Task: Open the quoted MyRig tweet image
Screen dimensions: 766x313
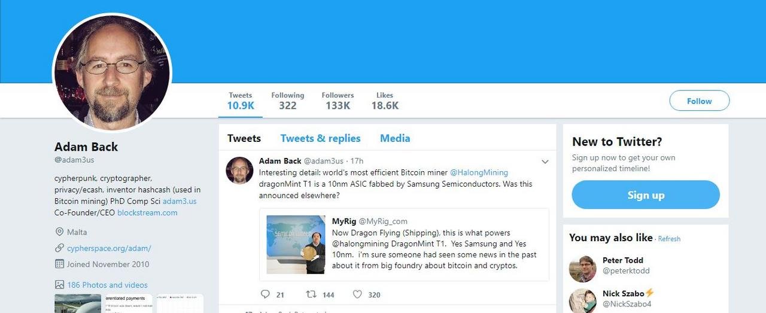Action: click(x=296, y=245)
